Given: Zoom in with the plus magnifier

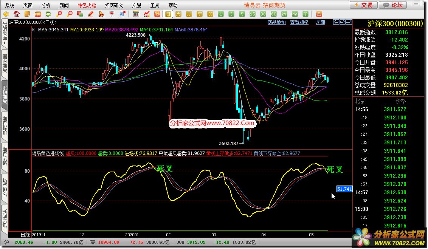Looking at the screenshot, I should coord(59,14).
